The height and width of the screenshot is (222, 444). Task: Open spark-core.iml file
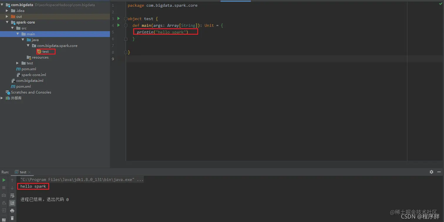31,75
